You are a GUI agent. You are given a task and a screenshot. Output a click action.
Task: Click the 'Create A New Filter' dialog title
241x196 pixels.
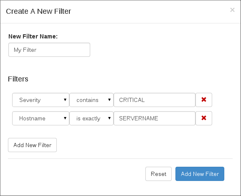point(38,11)
